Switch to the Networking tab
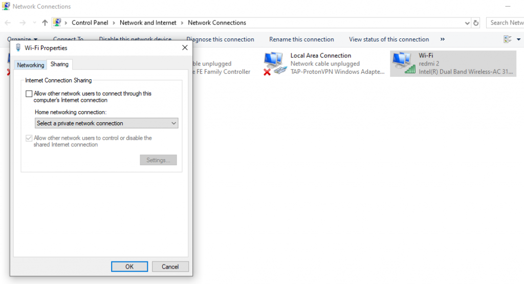The width and height of the screenshot is (524, 284). [30, 65]
